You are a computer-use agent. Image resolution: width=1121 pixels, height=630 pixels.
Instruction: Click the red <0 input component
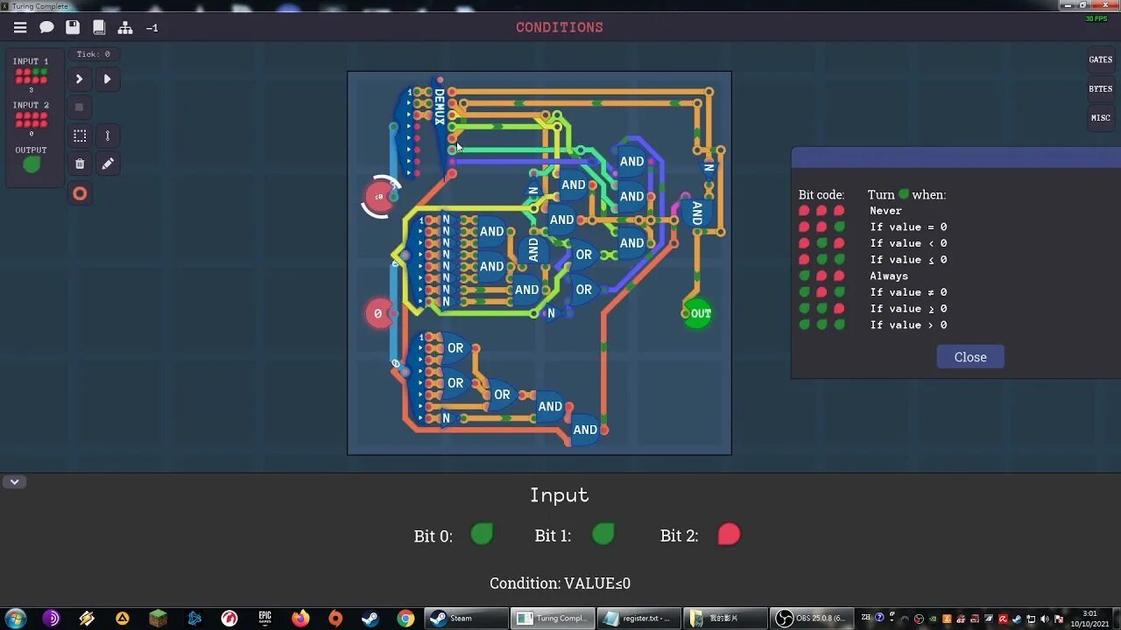point(380,196)
